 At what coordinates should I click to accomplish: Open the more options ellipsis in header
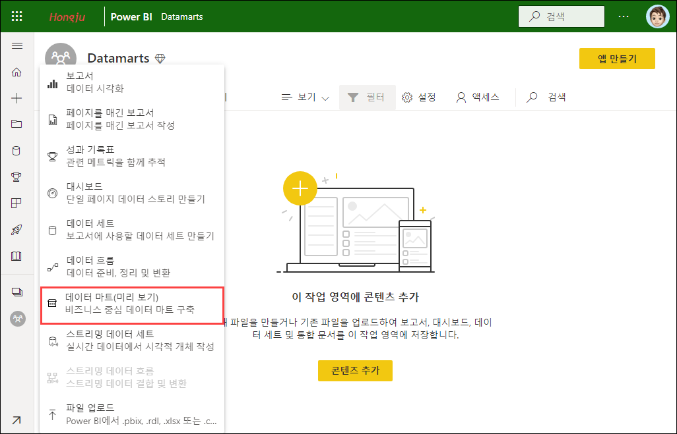pyautogui.click(x=624, y=16)
